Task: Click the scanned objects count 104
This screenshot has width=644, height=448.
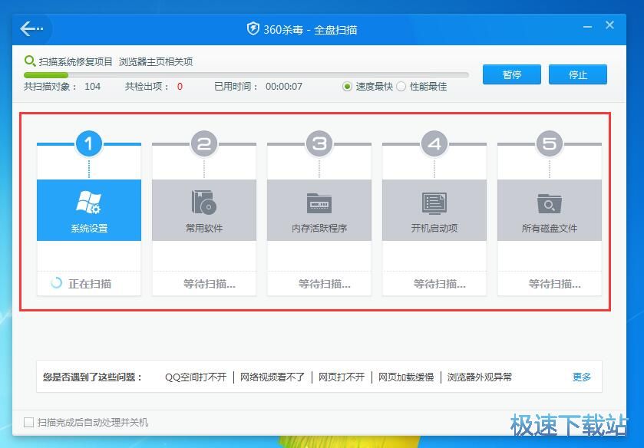Action: point(92,86)
